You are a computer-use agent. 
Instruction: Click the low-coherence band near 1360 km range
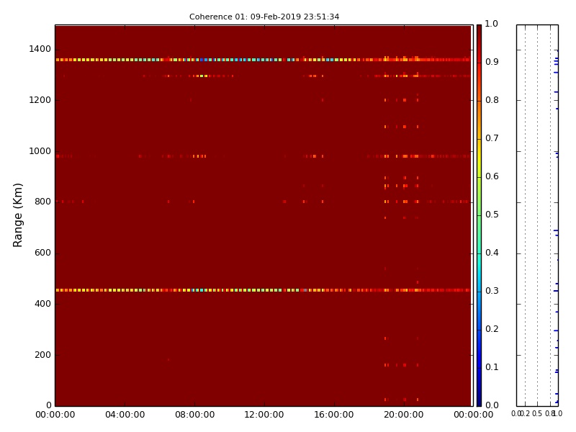pyautogui.click(x=263, y=60)
